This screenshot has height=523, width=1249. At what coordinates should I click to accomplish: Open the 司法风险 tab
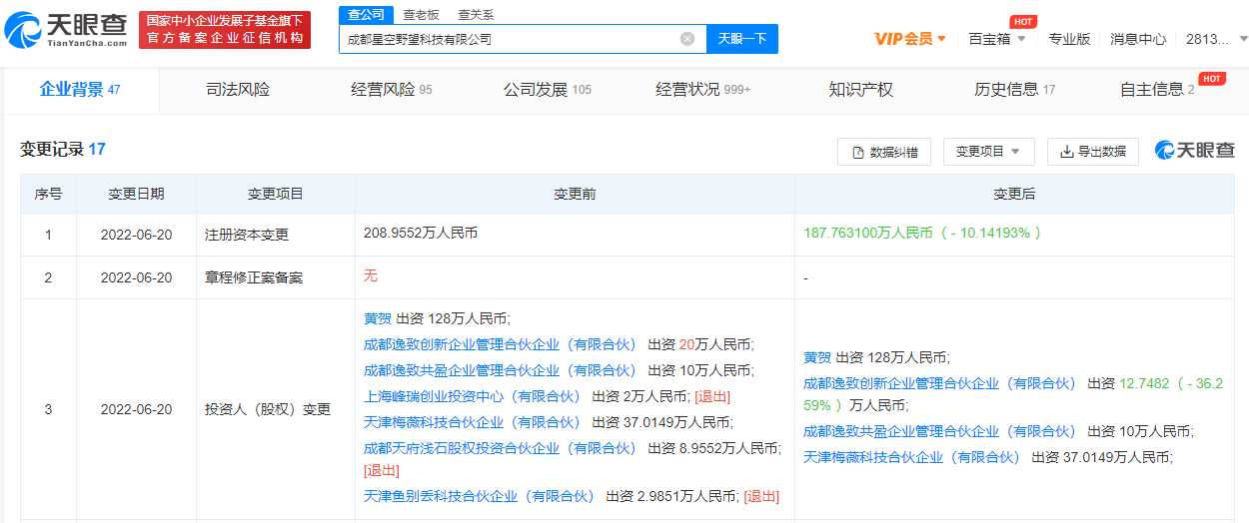click(238, 90)
